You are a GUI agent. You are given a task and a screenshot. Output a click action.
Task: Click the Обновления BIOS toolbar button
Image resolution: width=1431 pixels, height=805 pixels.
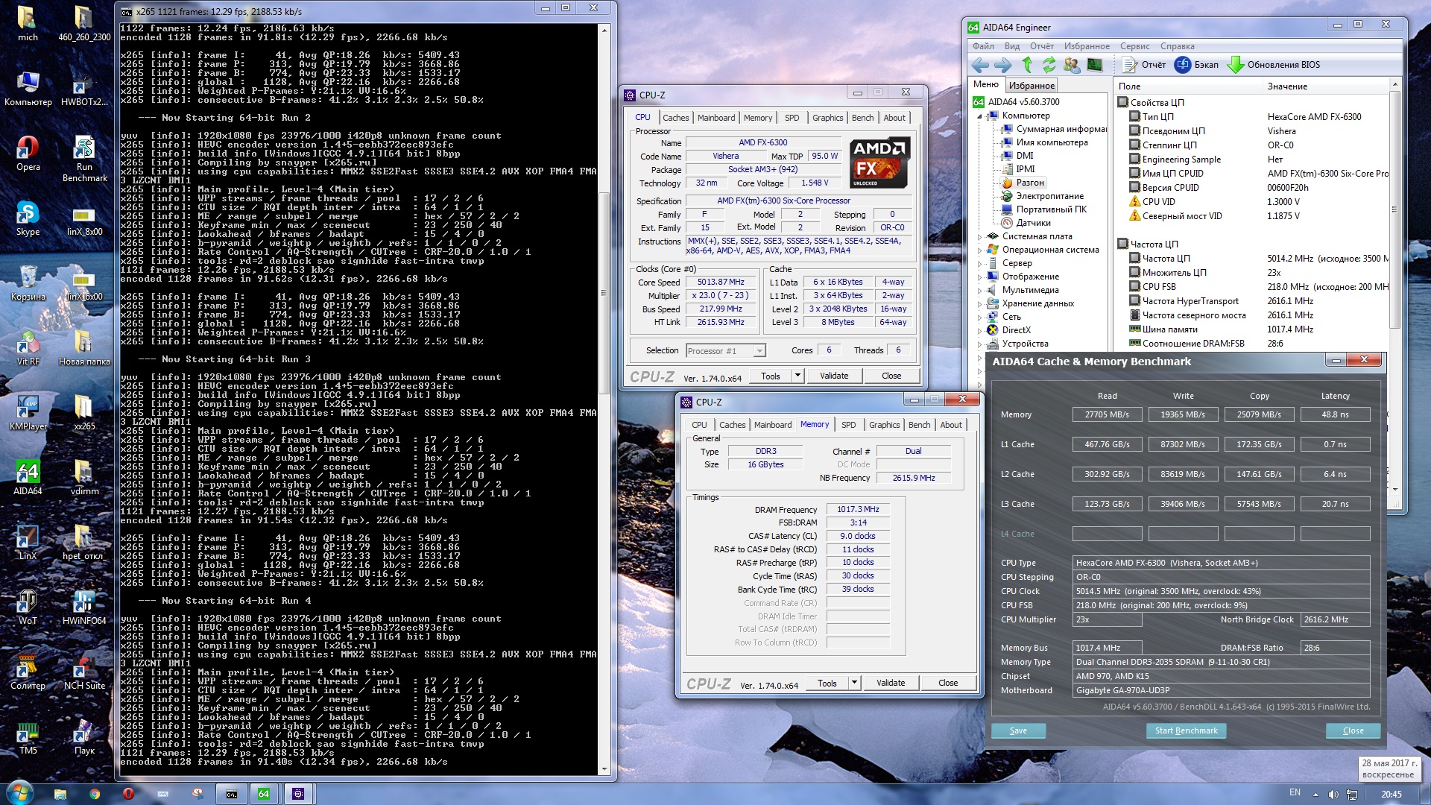click(x=1274, y=65)
